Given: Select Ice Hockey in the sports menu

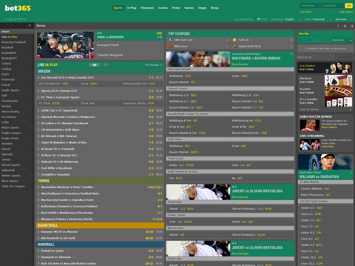Looking at the screenshot, I should point(9,117).
